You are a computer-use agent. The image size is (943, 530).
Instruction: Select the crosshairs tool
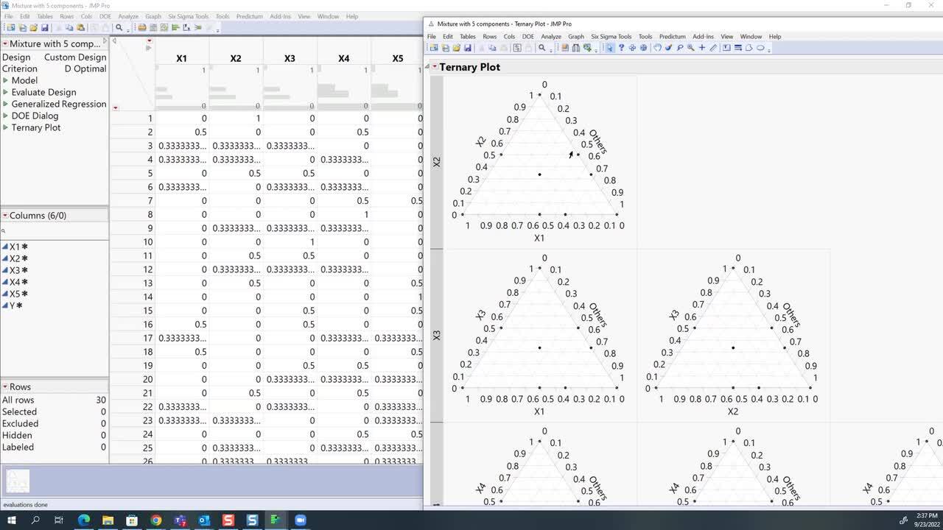click(702, 48)
